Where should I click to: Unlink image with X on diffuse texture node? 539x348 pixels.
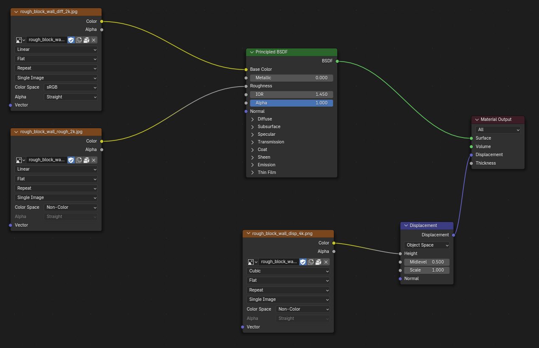(94, 40)
